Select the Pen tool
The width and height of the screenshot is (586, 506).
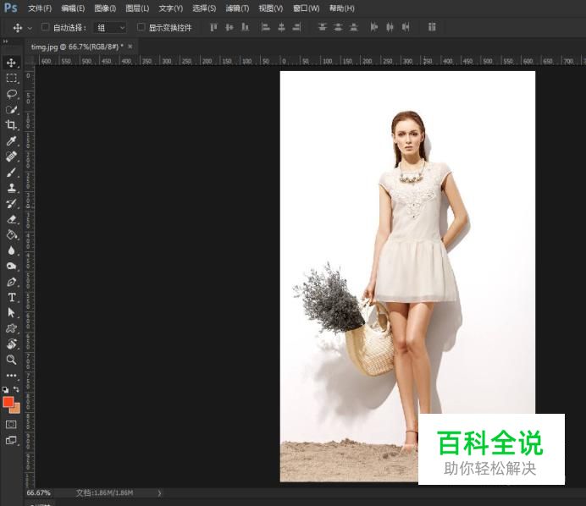coord(12,282)
